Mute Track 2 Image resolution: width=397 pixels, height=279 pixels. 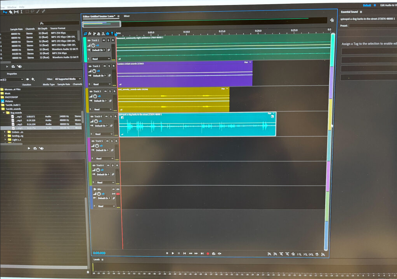(104, 66)
